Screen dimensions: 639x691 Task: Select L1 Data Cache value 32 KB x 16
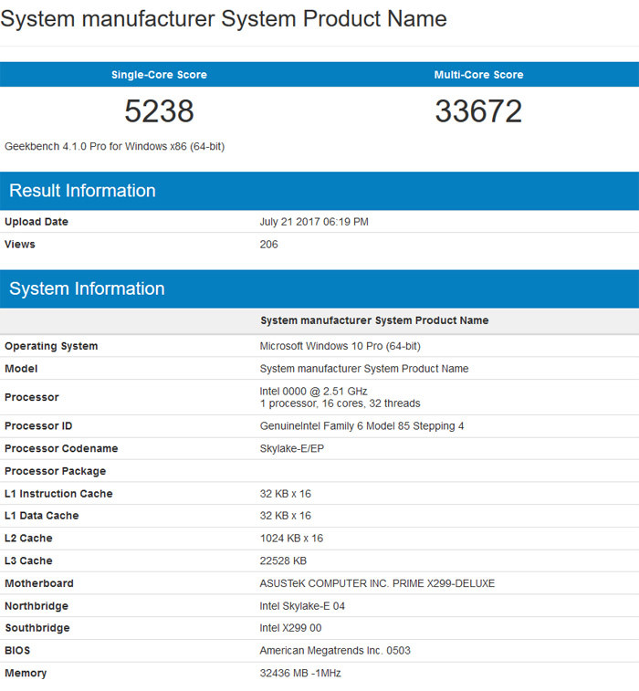click(x=285, y=516)
